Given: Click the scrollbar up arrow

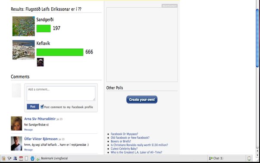Looking at the screenshot, I should (257, 150).
